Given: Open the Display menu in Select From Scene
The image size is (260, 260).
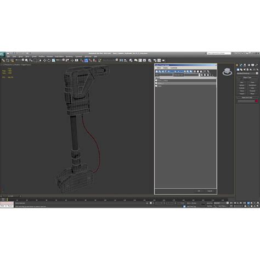Looking at the screenshot, I should point(165,68).
